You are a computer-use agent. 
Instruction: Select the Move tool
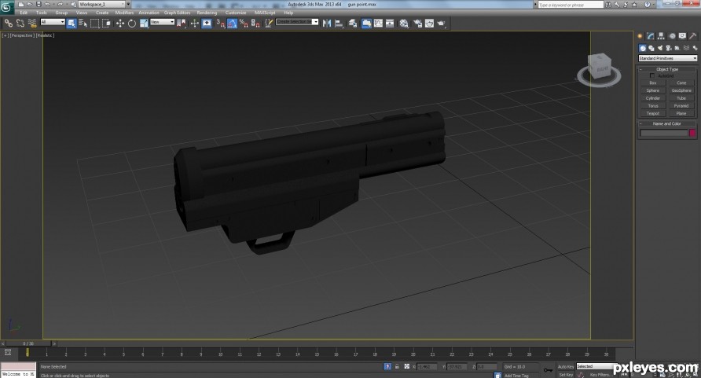[x=120, y=24]
